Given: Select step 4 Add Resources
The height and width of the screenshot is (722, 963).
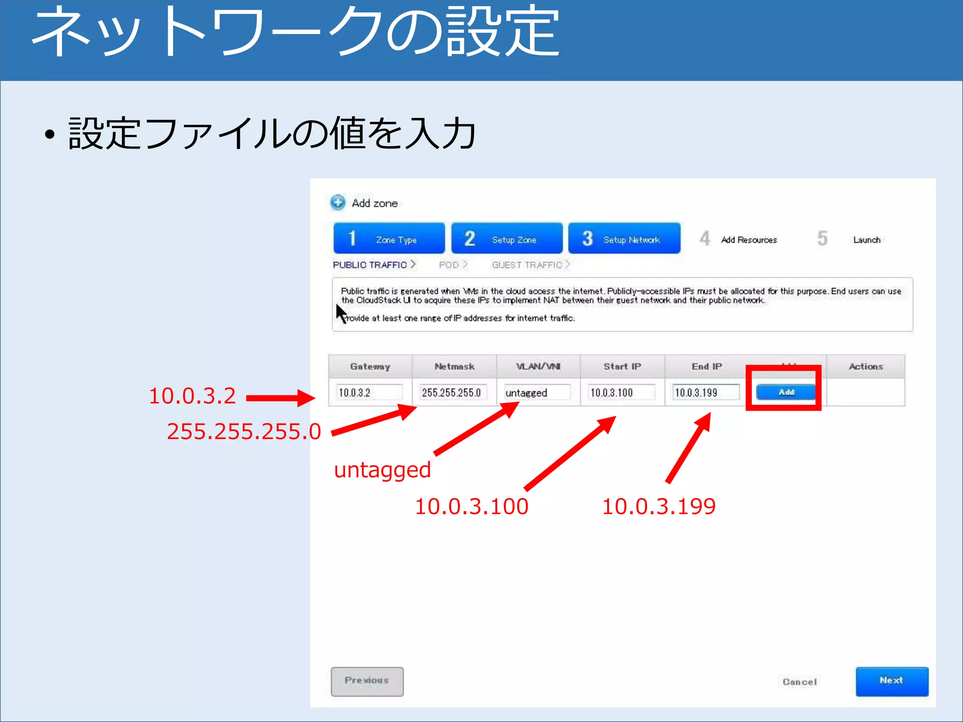Looking at the screenshot, I should 738,239.
